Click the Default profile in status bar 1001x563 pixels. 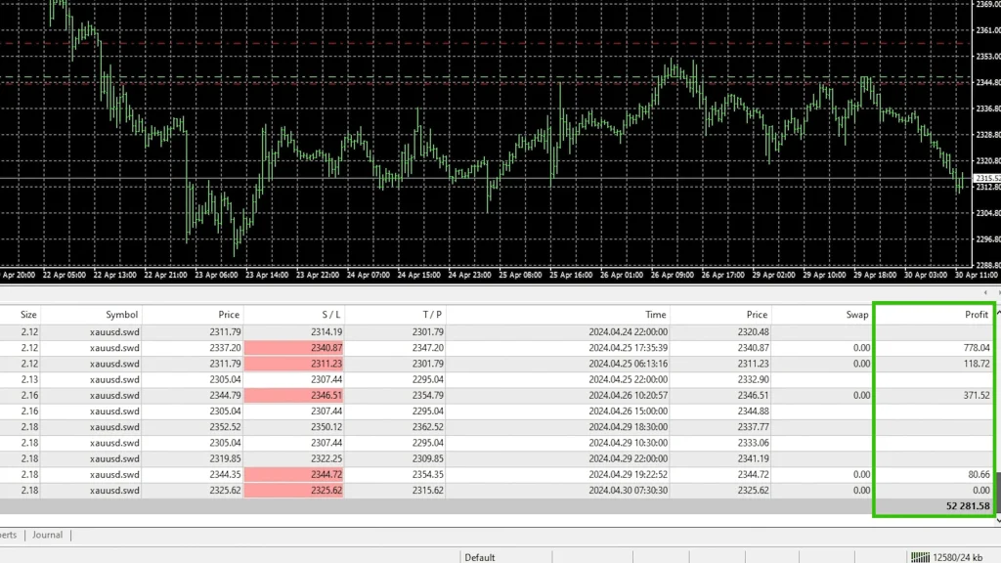[480, 557]
